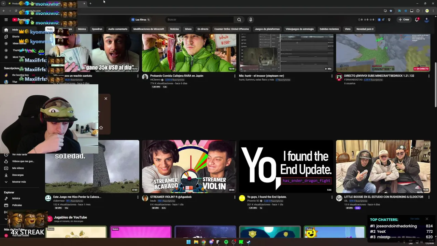Click the YouTube Buscar search field
437x246 pixels.
200,19
